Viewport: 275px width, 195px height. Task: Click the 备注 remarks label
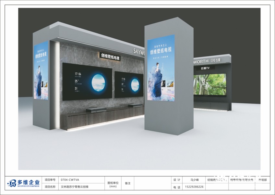[128, 183]
